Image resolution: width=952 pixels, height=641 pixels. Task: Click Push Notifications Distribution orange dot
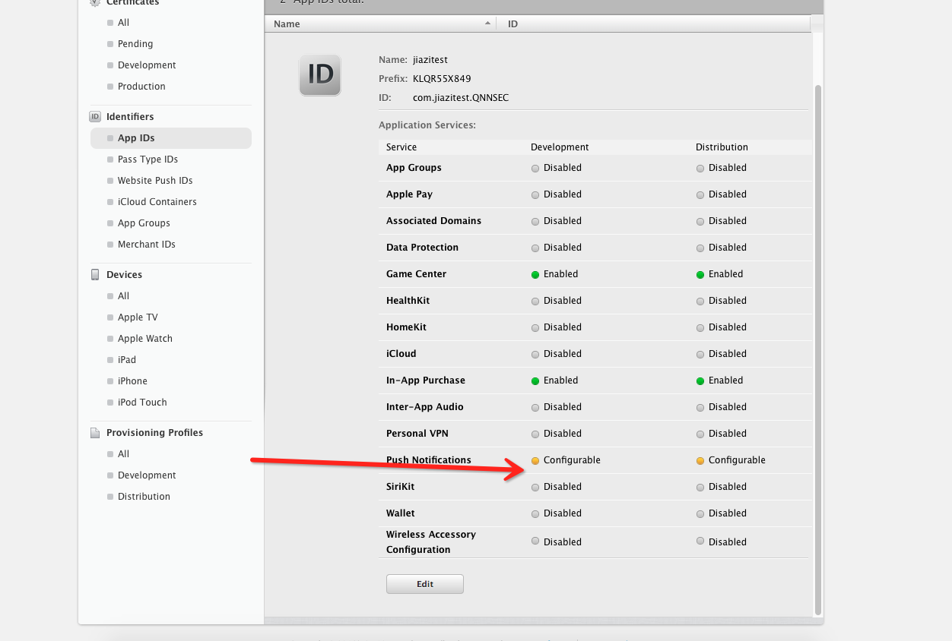700,460
